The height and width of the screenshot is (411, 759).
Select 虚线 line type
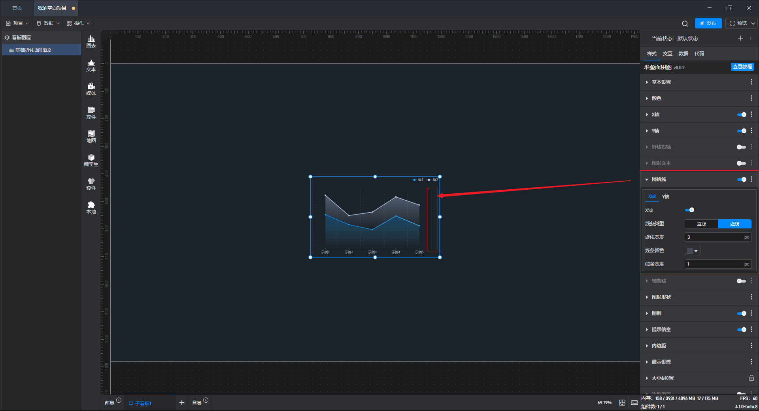click(x=734, y=224)
